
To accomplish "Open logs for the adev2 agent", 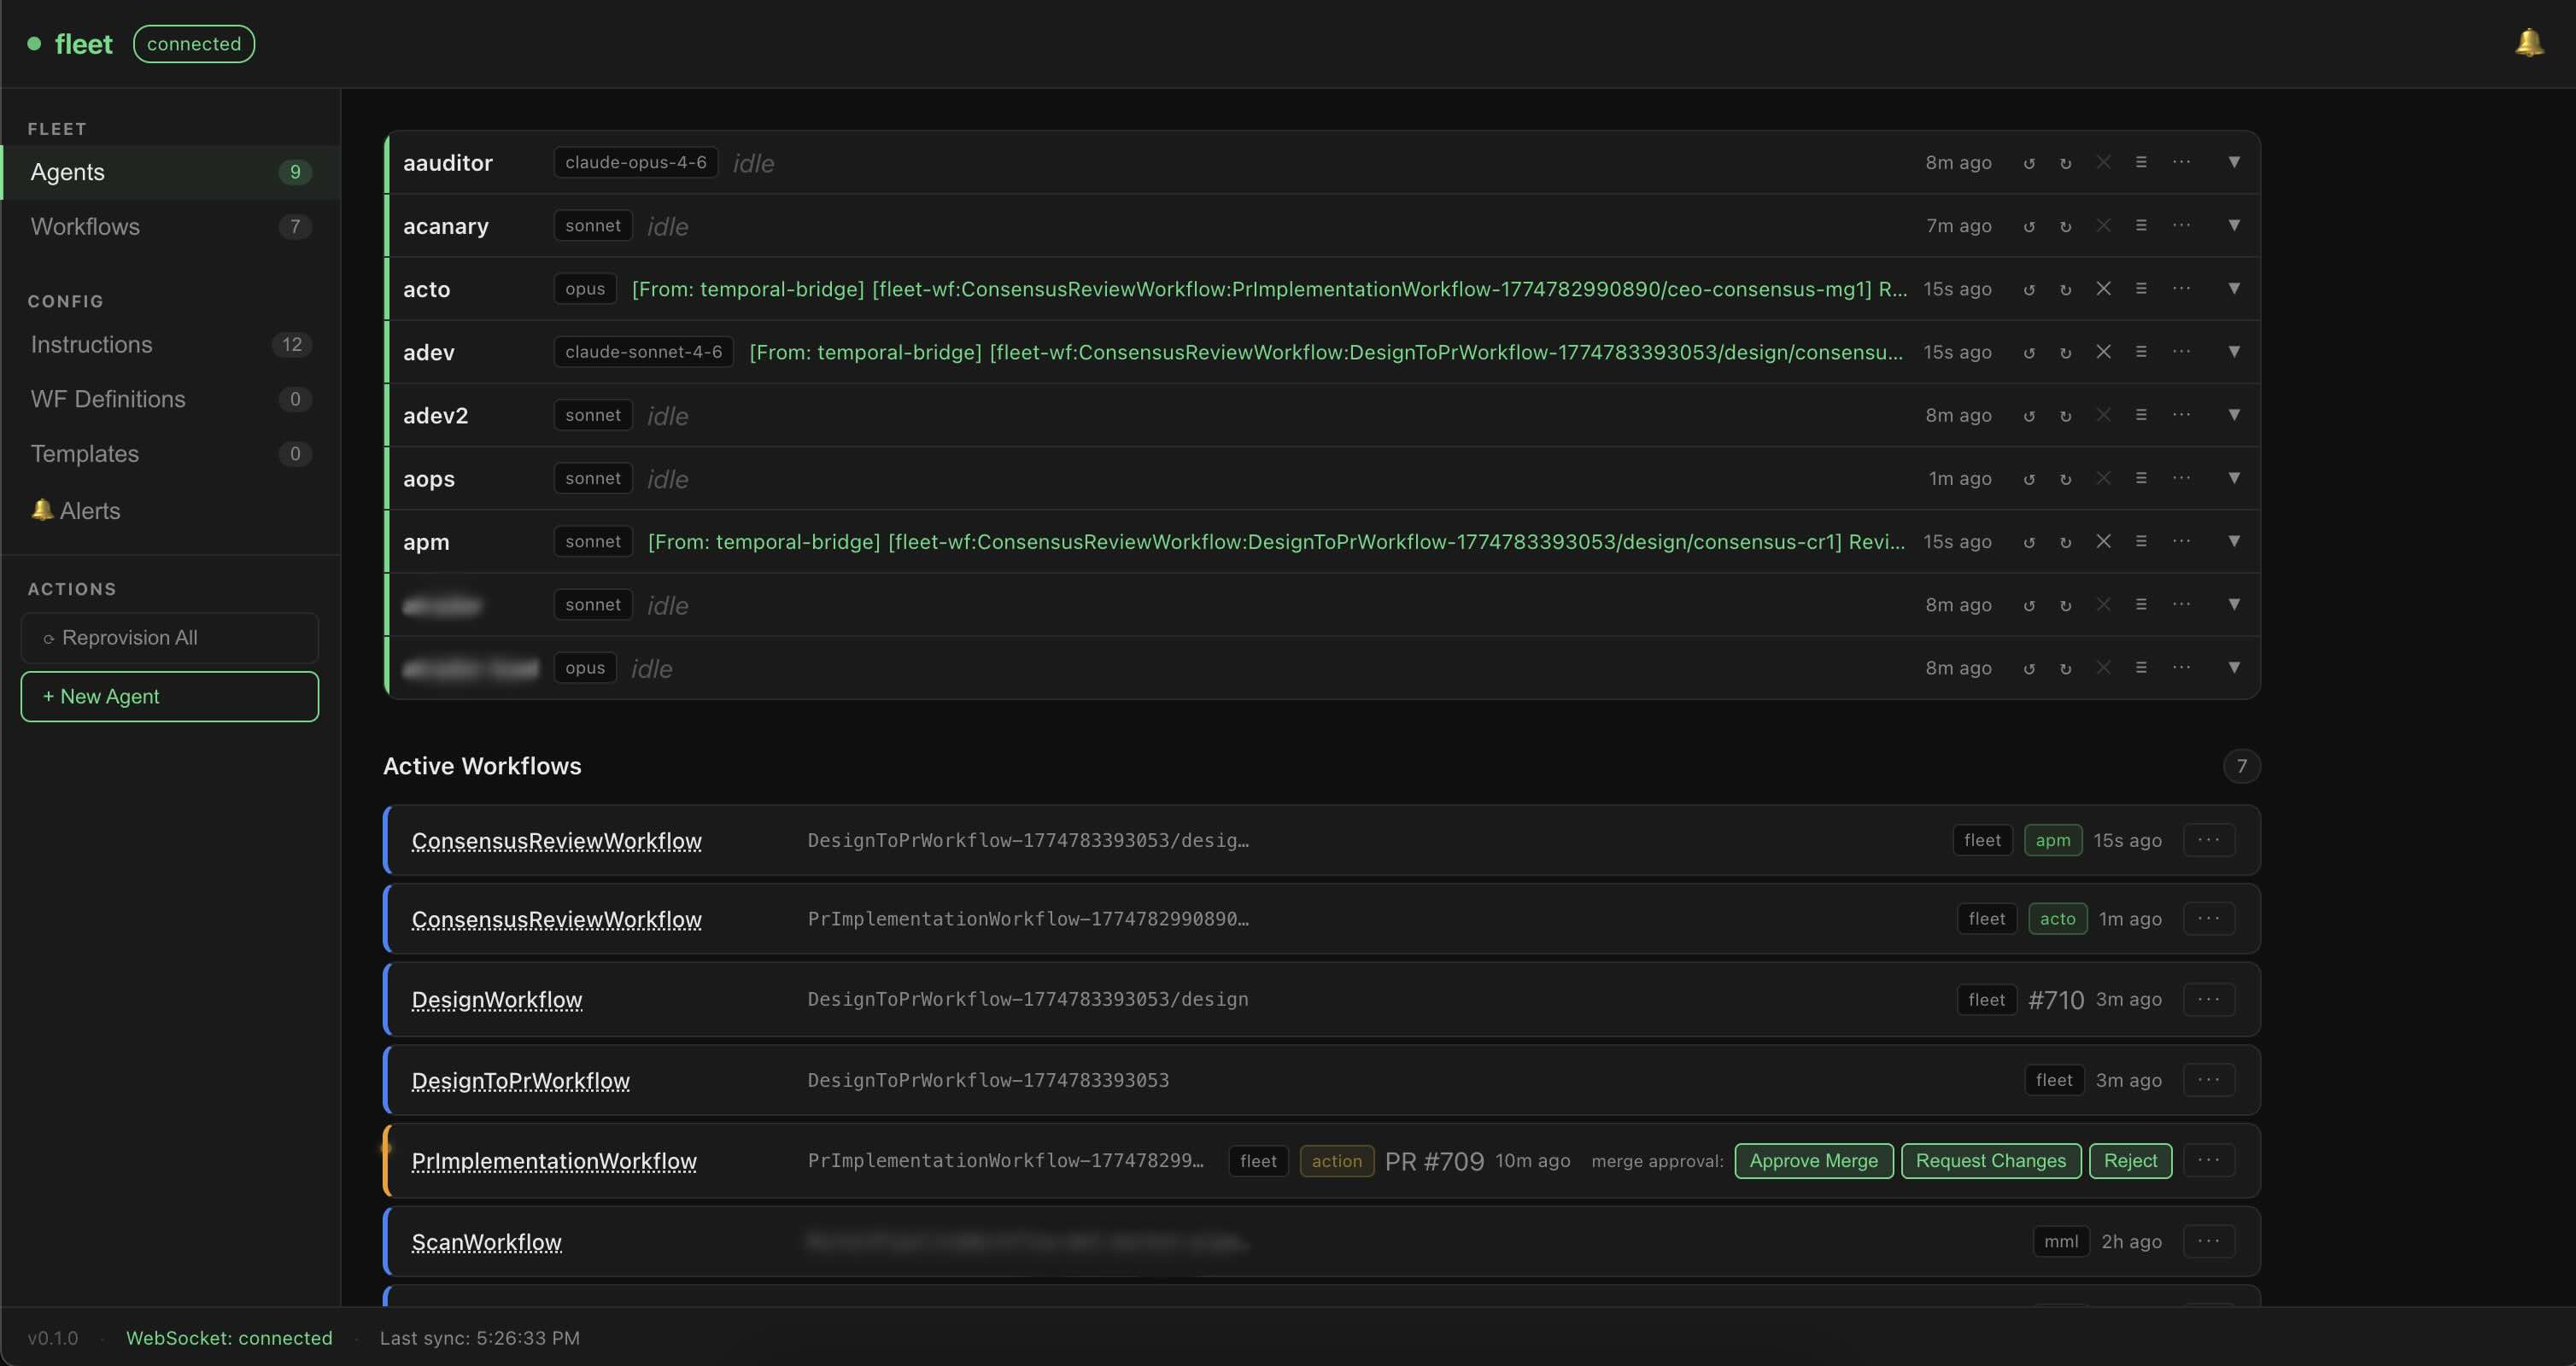I will [2142, 415].
